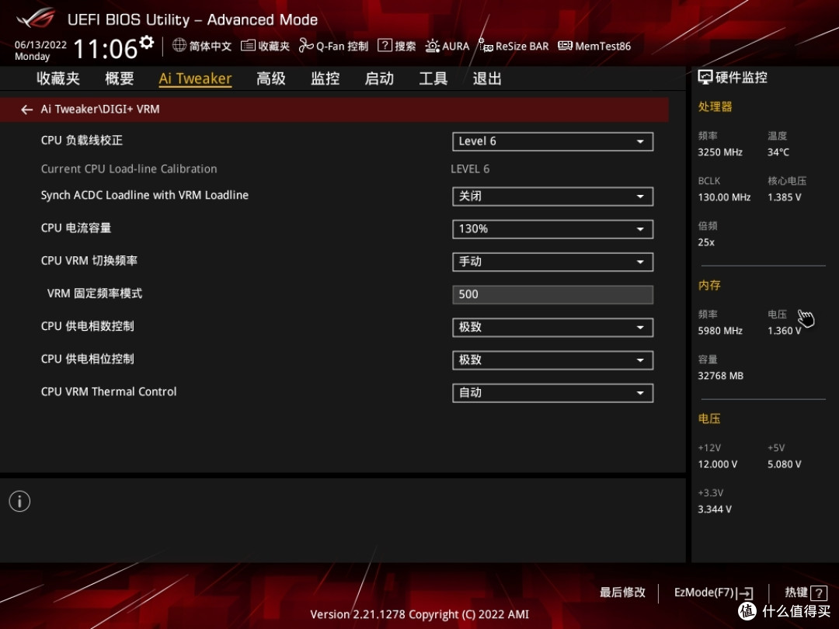Open the 启动 tab
The width and height of the screenshot is (839, 629).
379,78
